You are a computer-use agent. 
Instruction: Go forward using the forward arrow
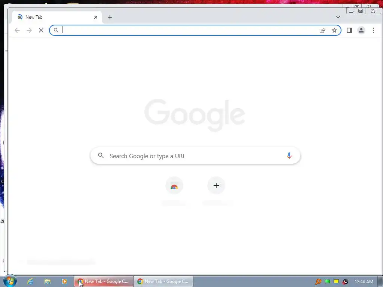click(29, 30)
